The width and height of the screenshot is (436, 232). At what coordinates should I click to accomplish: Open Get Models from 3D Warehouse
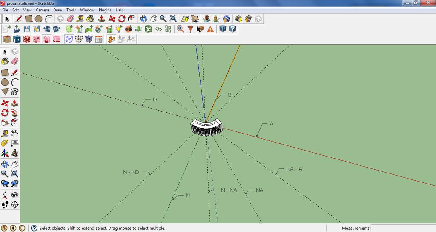tap(238, 19)
